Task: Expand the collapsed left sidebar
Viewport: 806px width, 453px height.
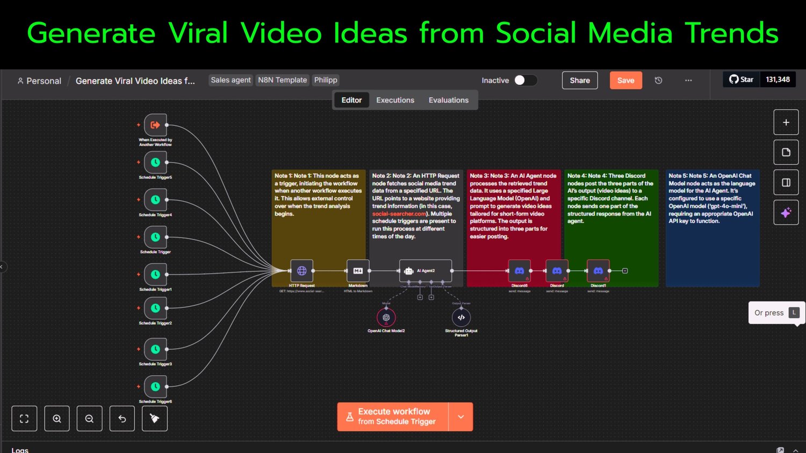Action: (2, 267)
